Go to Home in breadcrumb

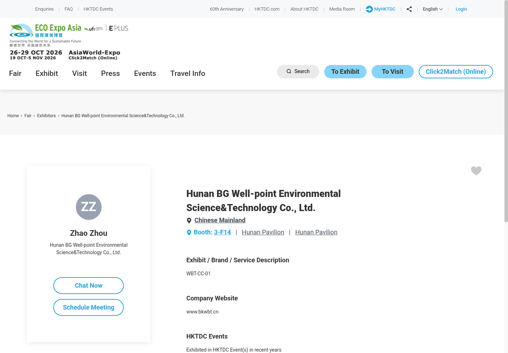point(13,116)
